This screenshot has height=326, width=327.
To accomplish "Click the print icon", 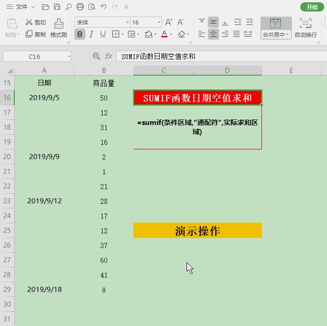I will pyautogui.click(x=80, y=7).
